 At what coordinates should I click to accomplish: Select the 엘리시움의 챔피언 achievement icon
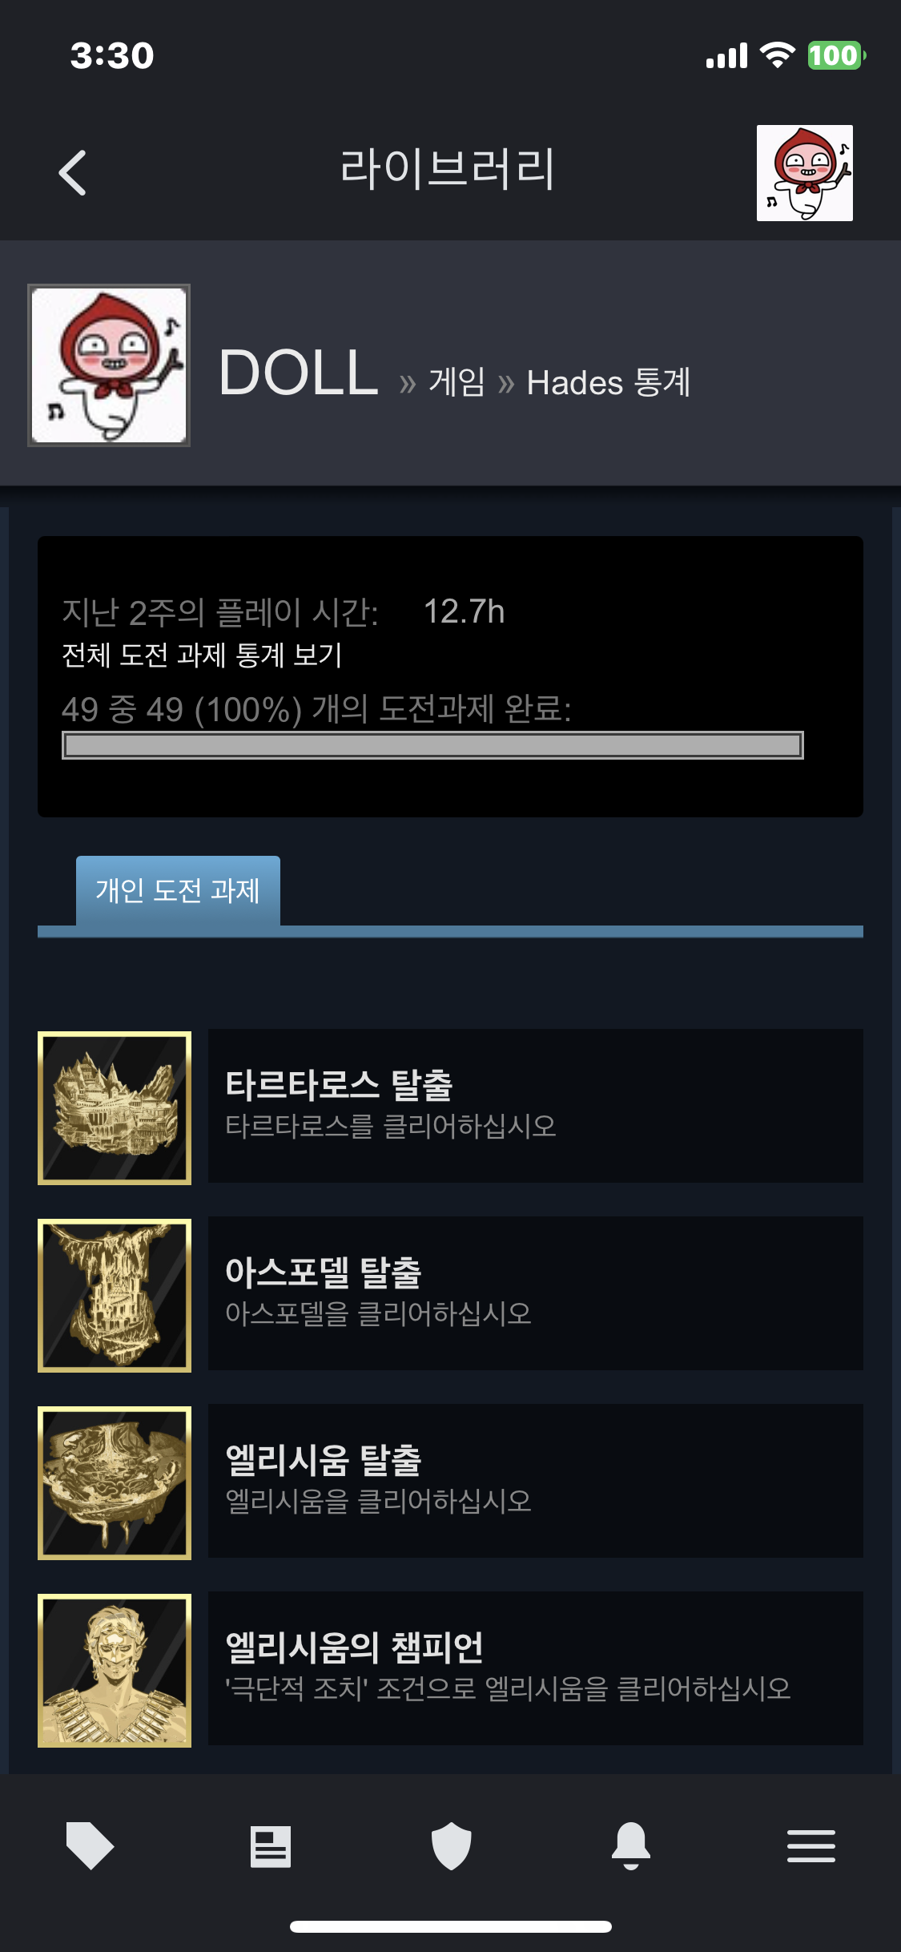pos(115,1670)
